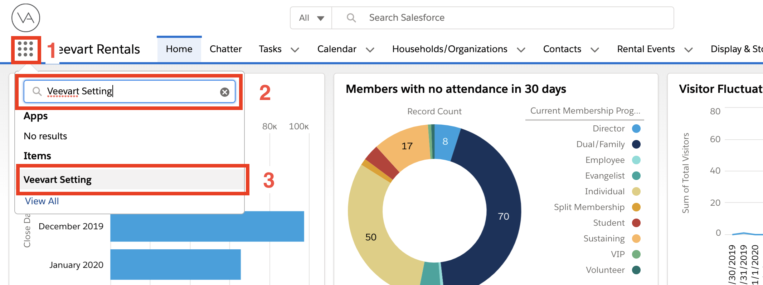The width and height of the screenshot is (763, 285).
Task: Click the View All link
Action: point(42,201)
